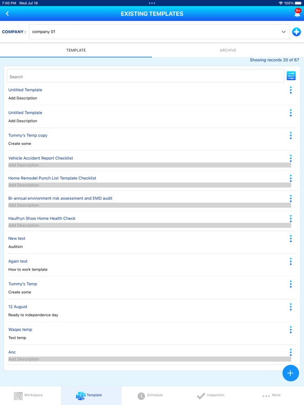The image size is (304, 405).
Task: Open the Tummy's Temp template
Action: (23, 284)
